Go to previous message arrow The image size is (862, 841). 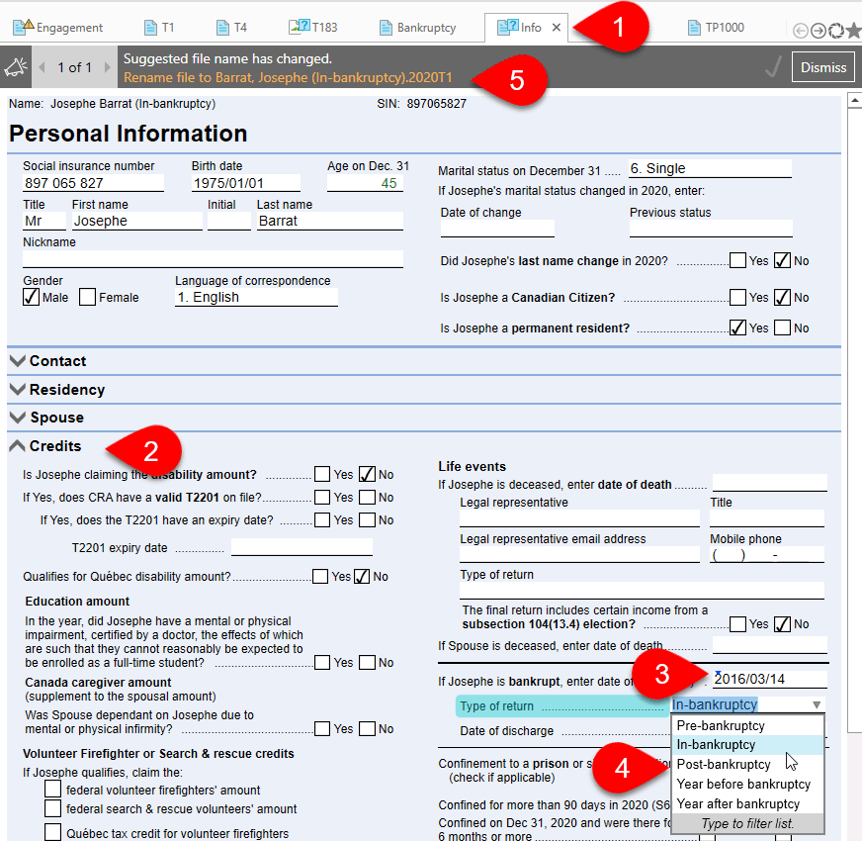point(42,67)
